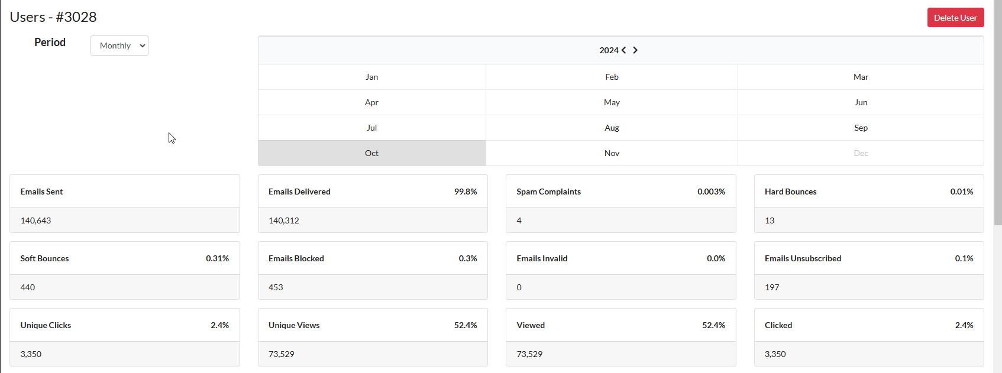Viewport: 1002px width, 373px height.
Task: Click the Period label
Action: coord(50,43)
